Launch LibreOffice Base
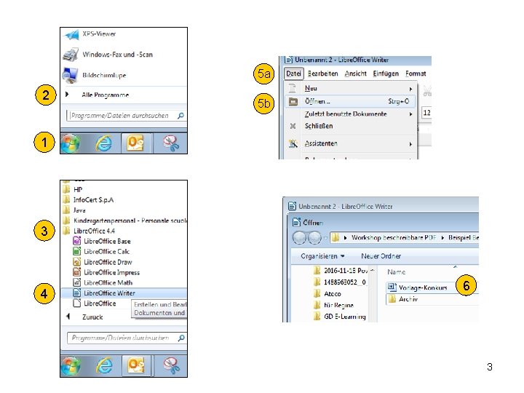 pos(102,242)
